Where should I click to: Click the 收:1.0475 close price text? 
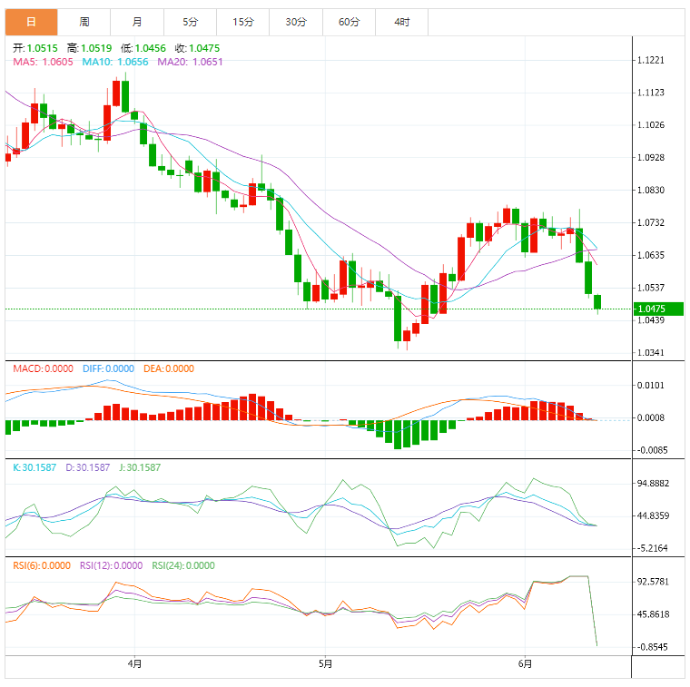click(197, 48)
